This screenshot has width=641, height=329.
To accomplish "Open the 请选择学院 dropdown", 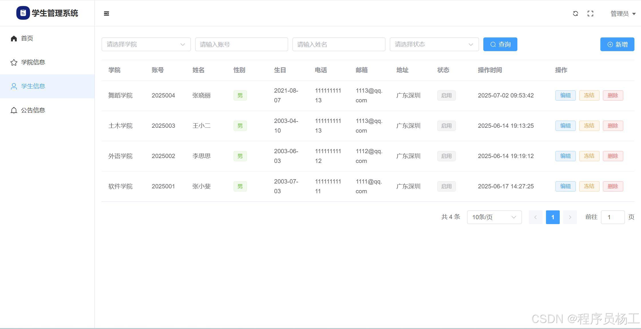I will pyautogui.click(x=146, y=44).
